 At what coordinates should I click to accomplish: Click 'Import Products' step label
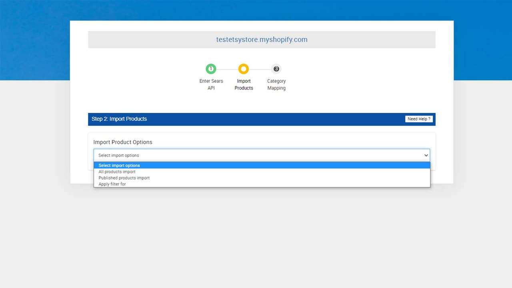pyautogui.click(x=244, y=84)
